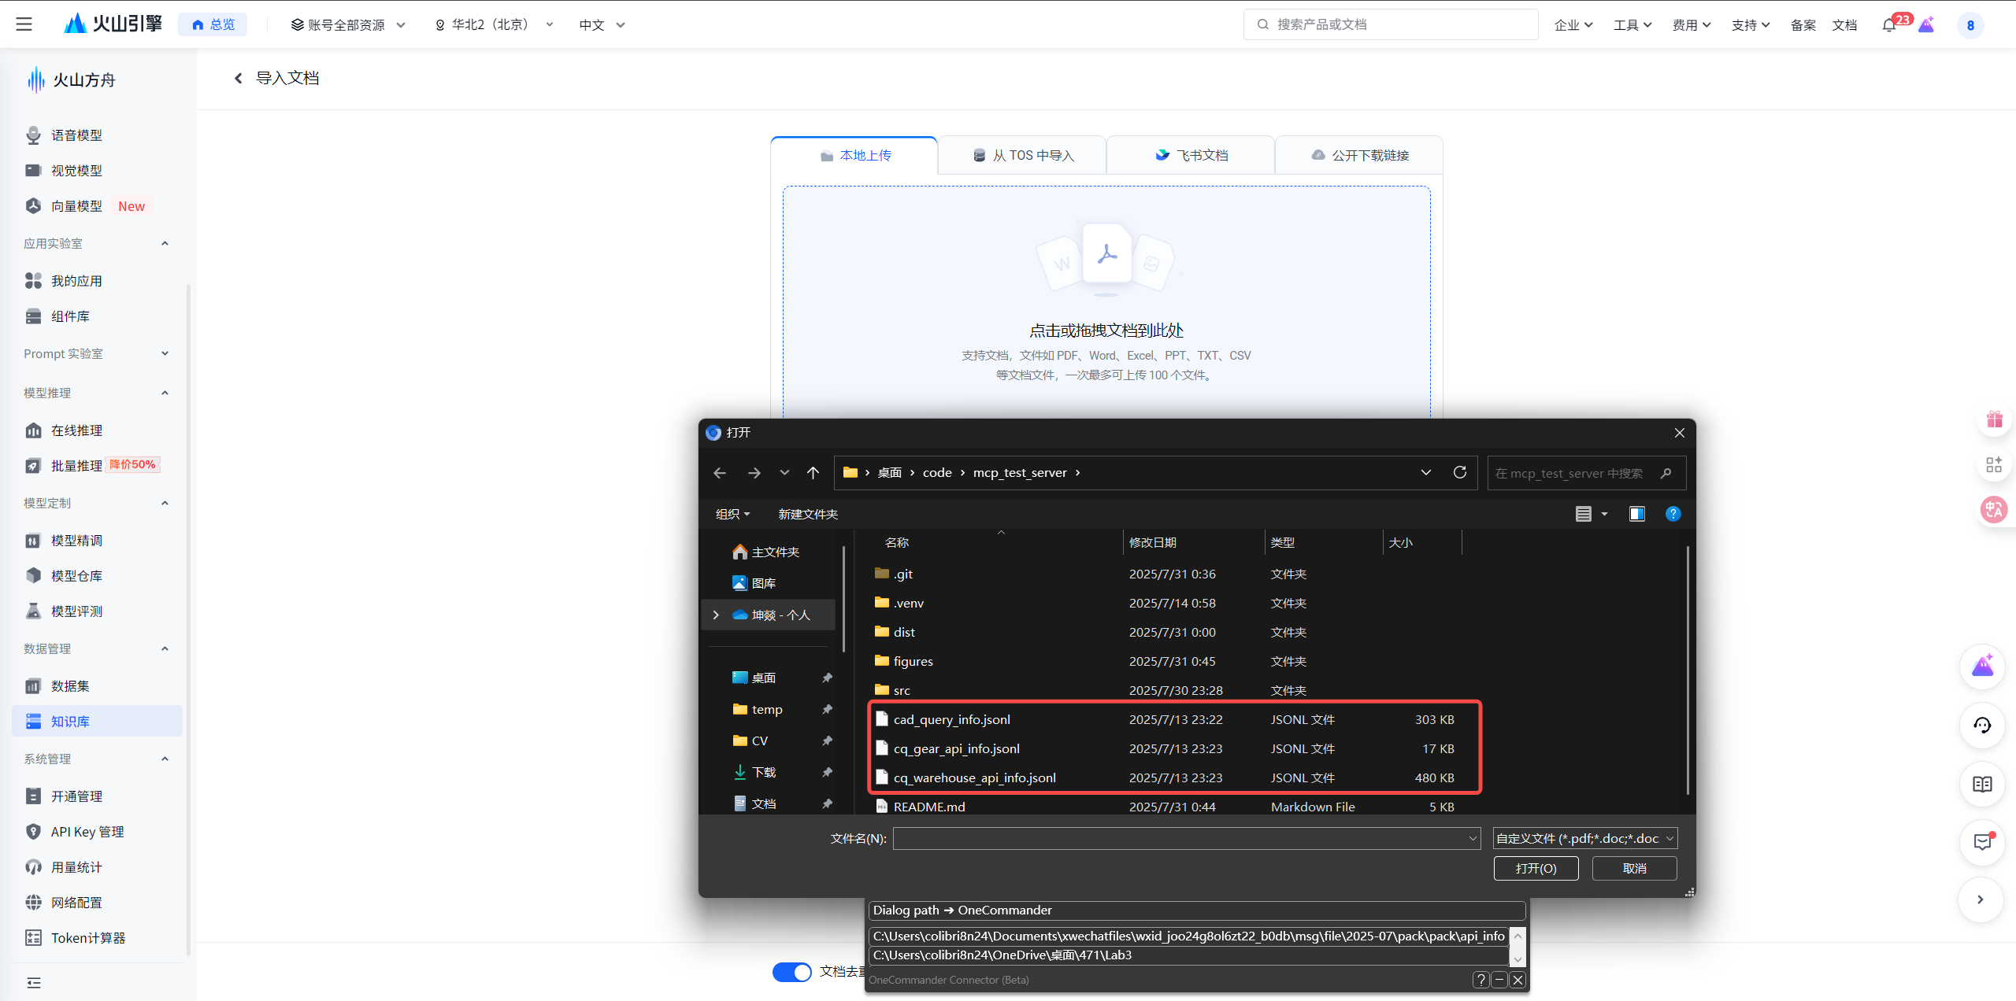Open the documentation book floating icon

click(1982, 784)
